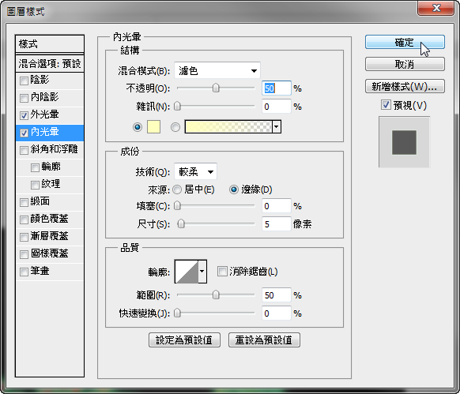Click the 快速變換 value field

277,313
